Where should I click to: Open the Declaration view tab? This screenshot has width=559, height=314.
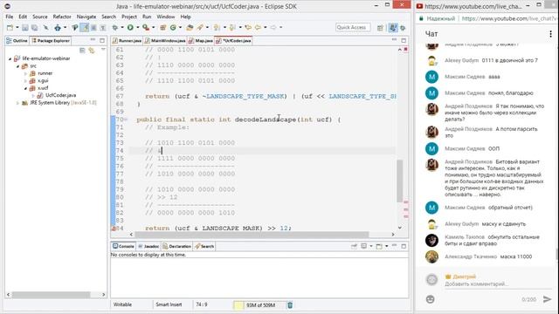pyautogui.click(x=176, y=246)
